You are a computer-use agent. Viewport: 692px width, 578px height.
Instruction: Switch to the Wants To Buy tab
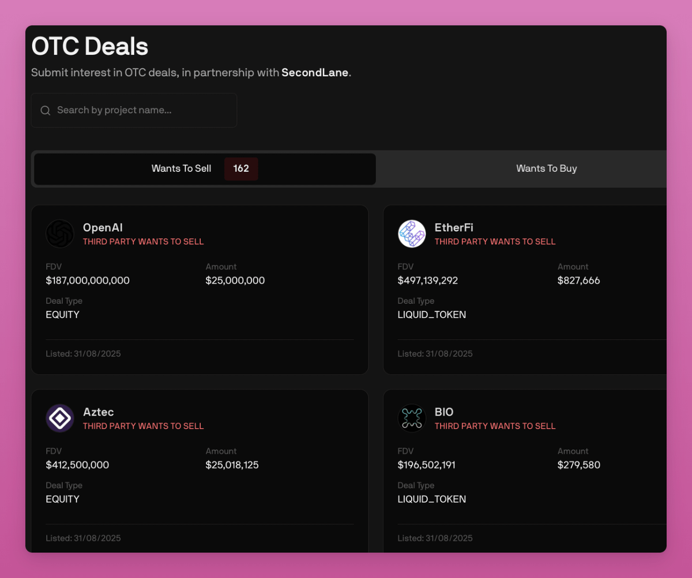coord(546,168)
